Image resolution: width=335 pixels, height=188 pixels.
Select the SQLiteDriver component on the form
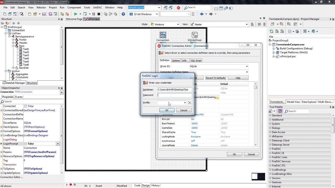point(195,35)
